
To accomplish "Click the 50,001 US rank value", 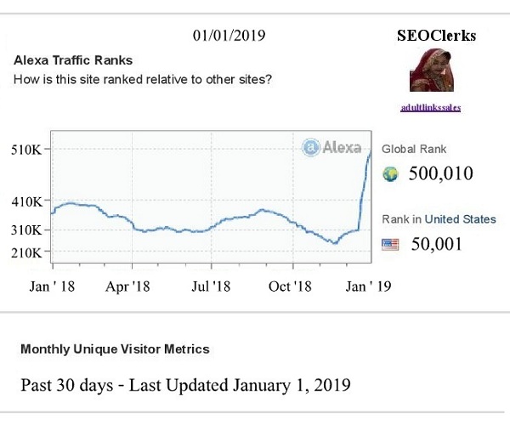I will [x=436, y=245].
